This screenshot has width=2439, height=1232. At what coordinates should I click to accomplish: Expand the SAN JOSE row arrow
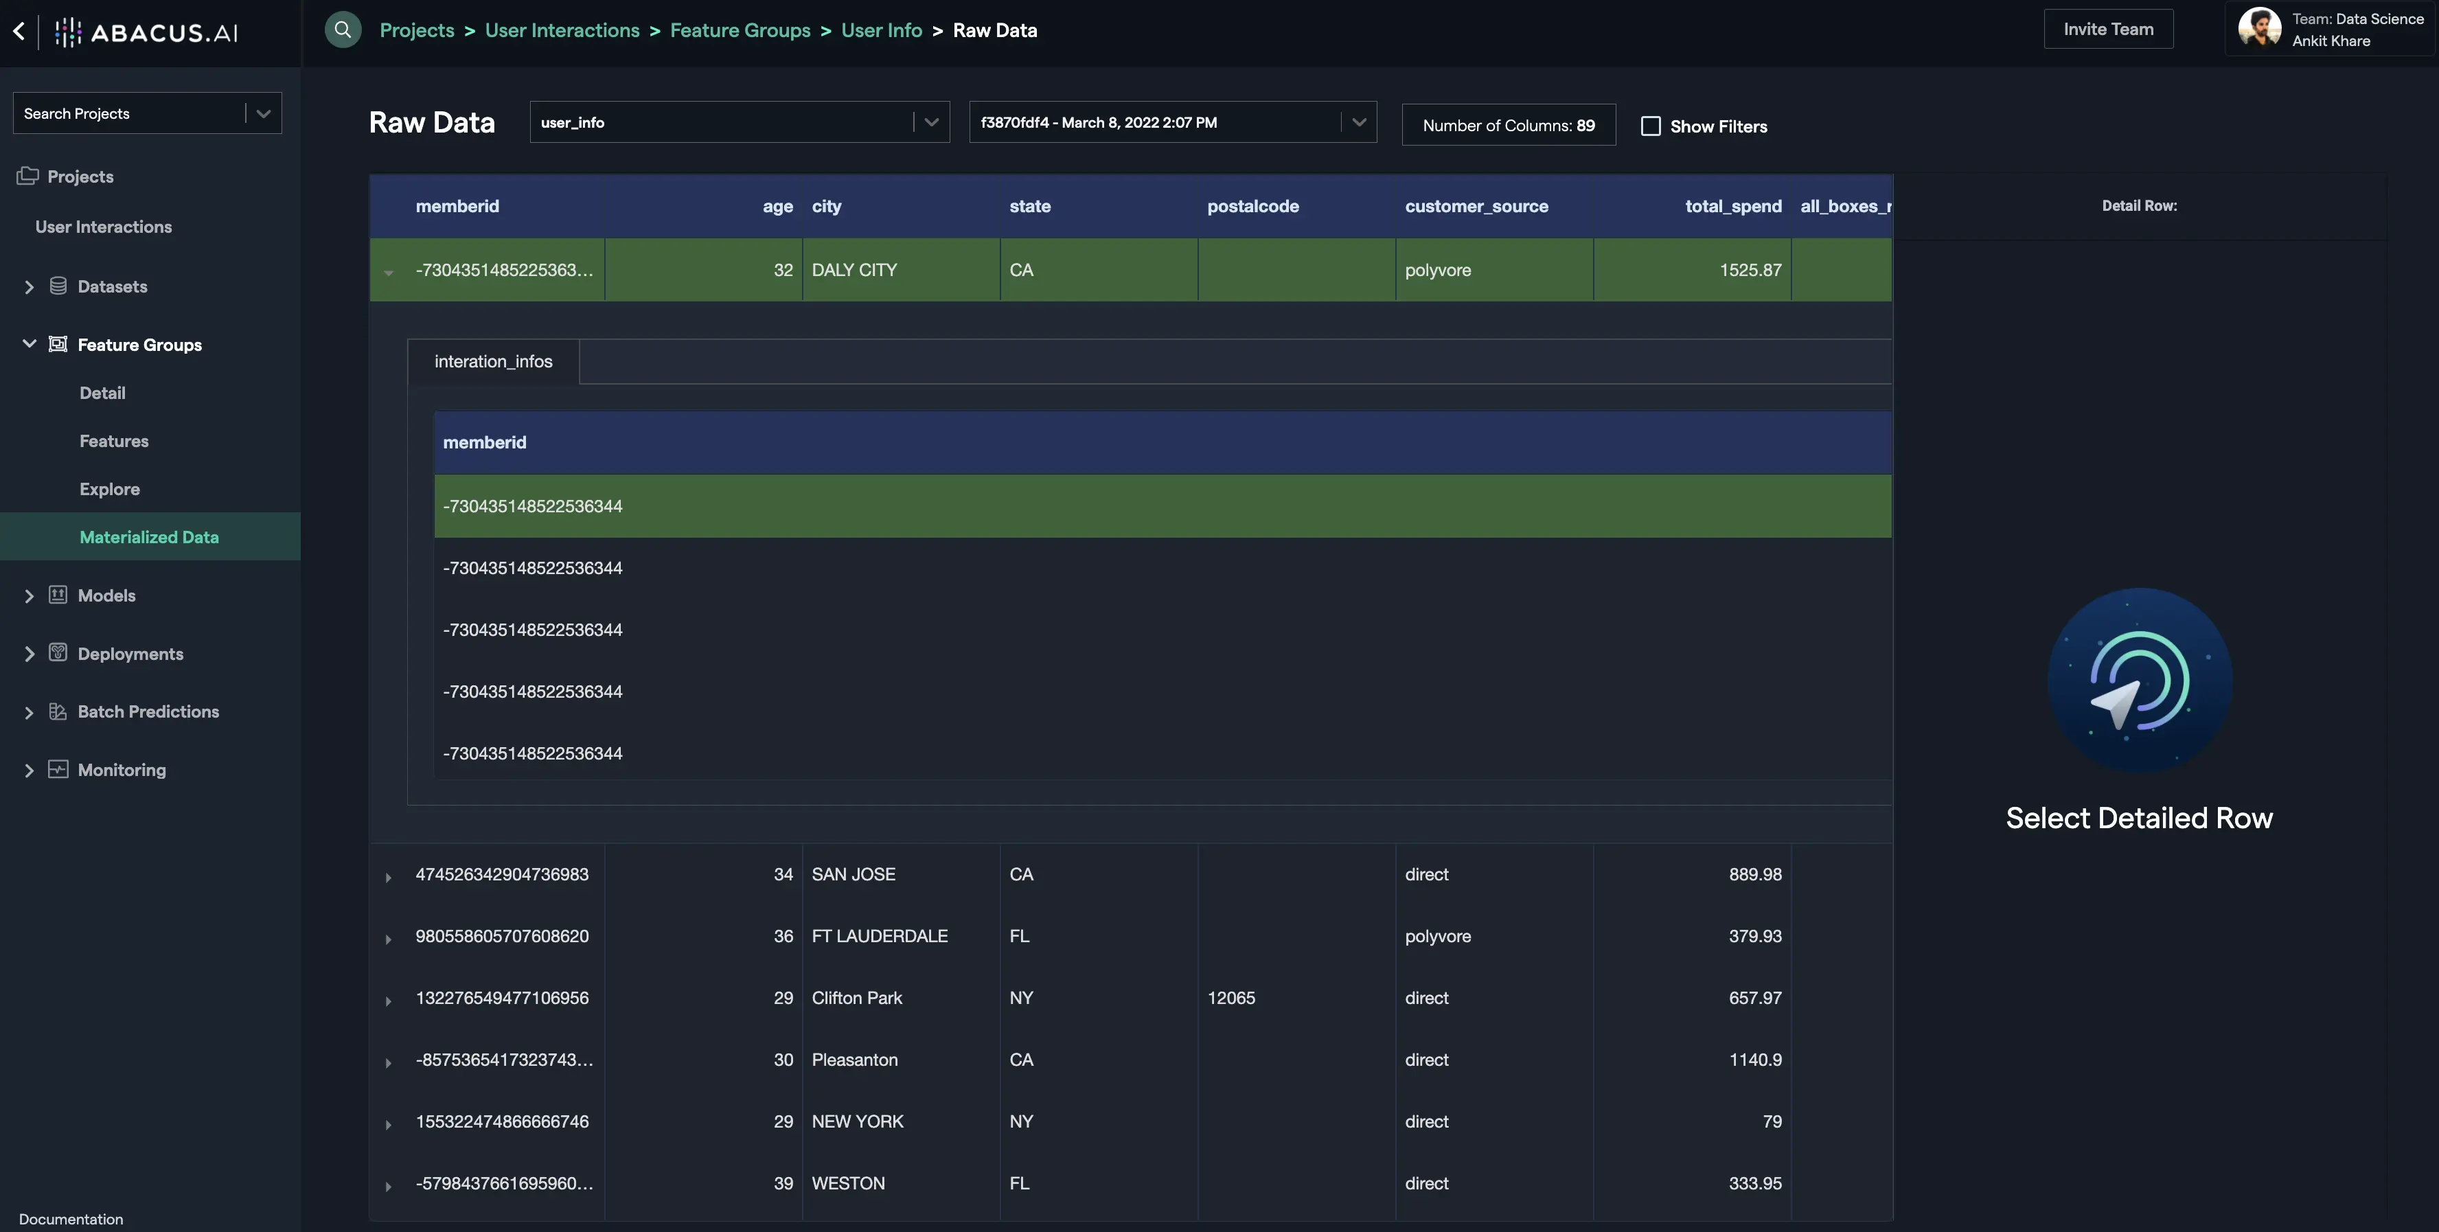(x=388, y=877)
